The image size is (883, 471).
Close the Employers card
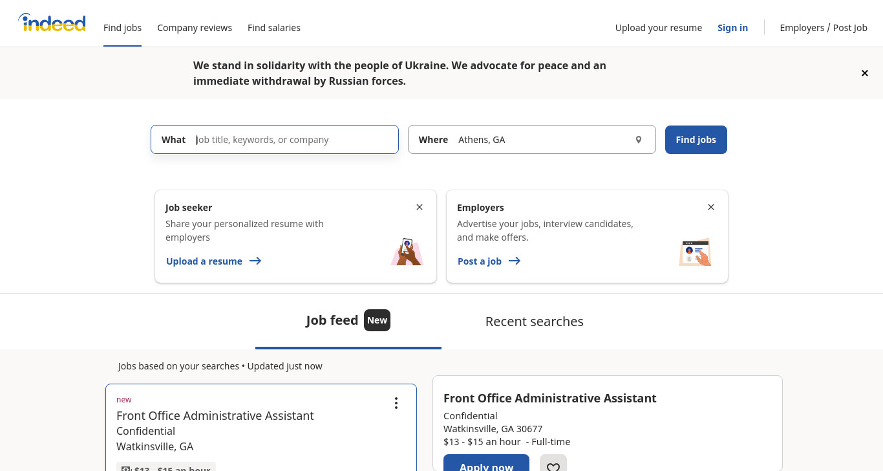pos(711,207)
